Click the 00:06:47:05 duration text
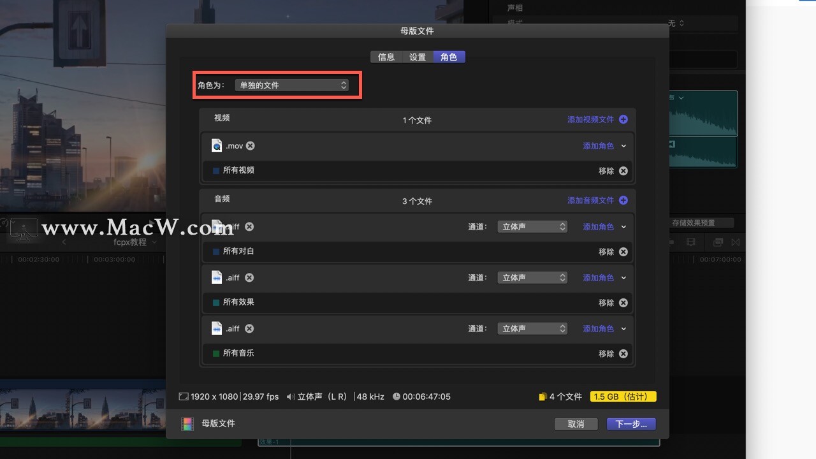The height and width of the screenshot is (459, 816). pos(426,397)
